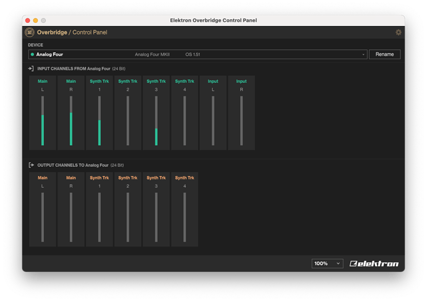Image resolution: width=427 pixels, height=301 pixels.
Task: Click the 'OS 1.51' version text
Action: coord(192,54)
